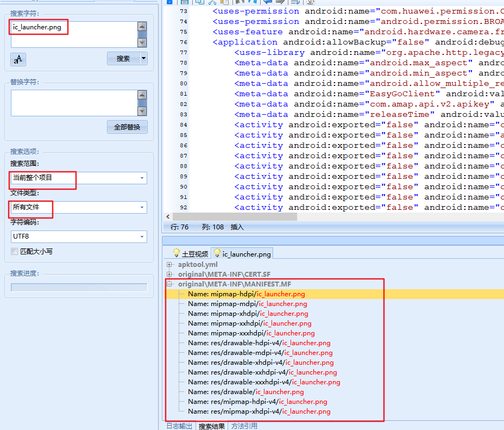
Task: Select result res/drawable-xxhdpi-v4/ic_launcher.png
Action: click(x=263, y=372)
